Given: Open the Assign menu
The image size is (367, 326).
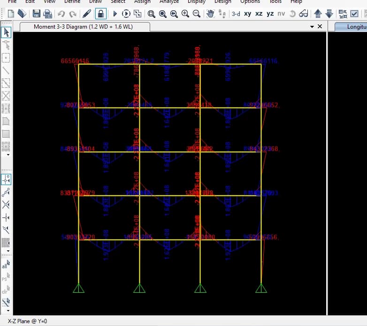Looking at the screenshot, I should tap(142, 1).
